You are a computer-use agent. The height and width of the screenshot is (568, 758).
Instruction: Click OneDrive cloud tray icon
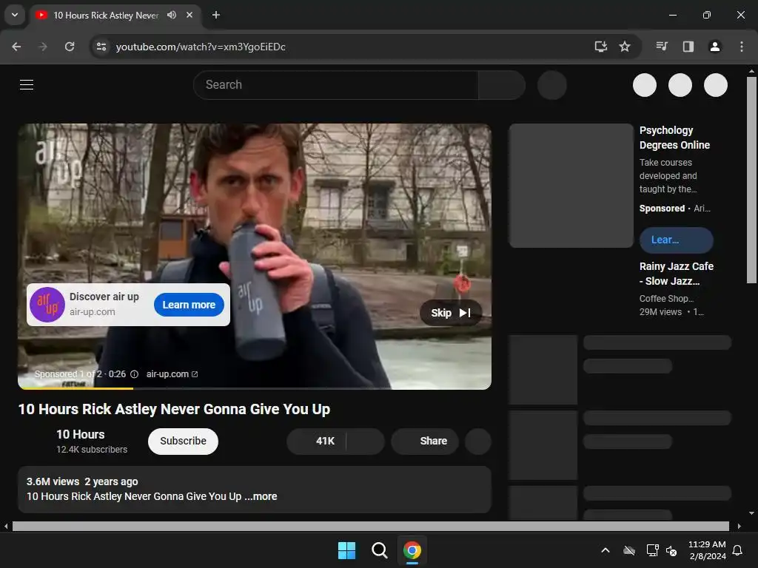(x=629, y=550)
